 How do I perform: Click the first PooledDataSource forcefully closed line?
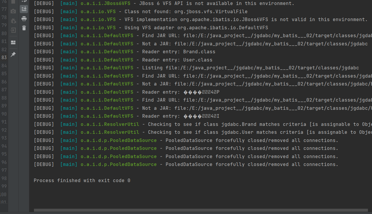(x=186, y=141)
